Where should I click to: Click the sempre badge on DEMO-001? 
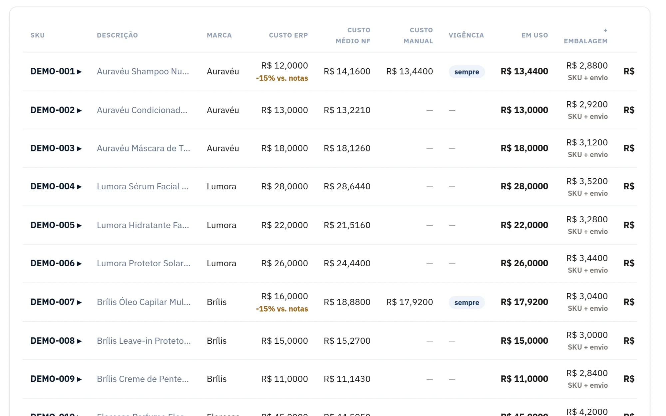pos(467,72)
